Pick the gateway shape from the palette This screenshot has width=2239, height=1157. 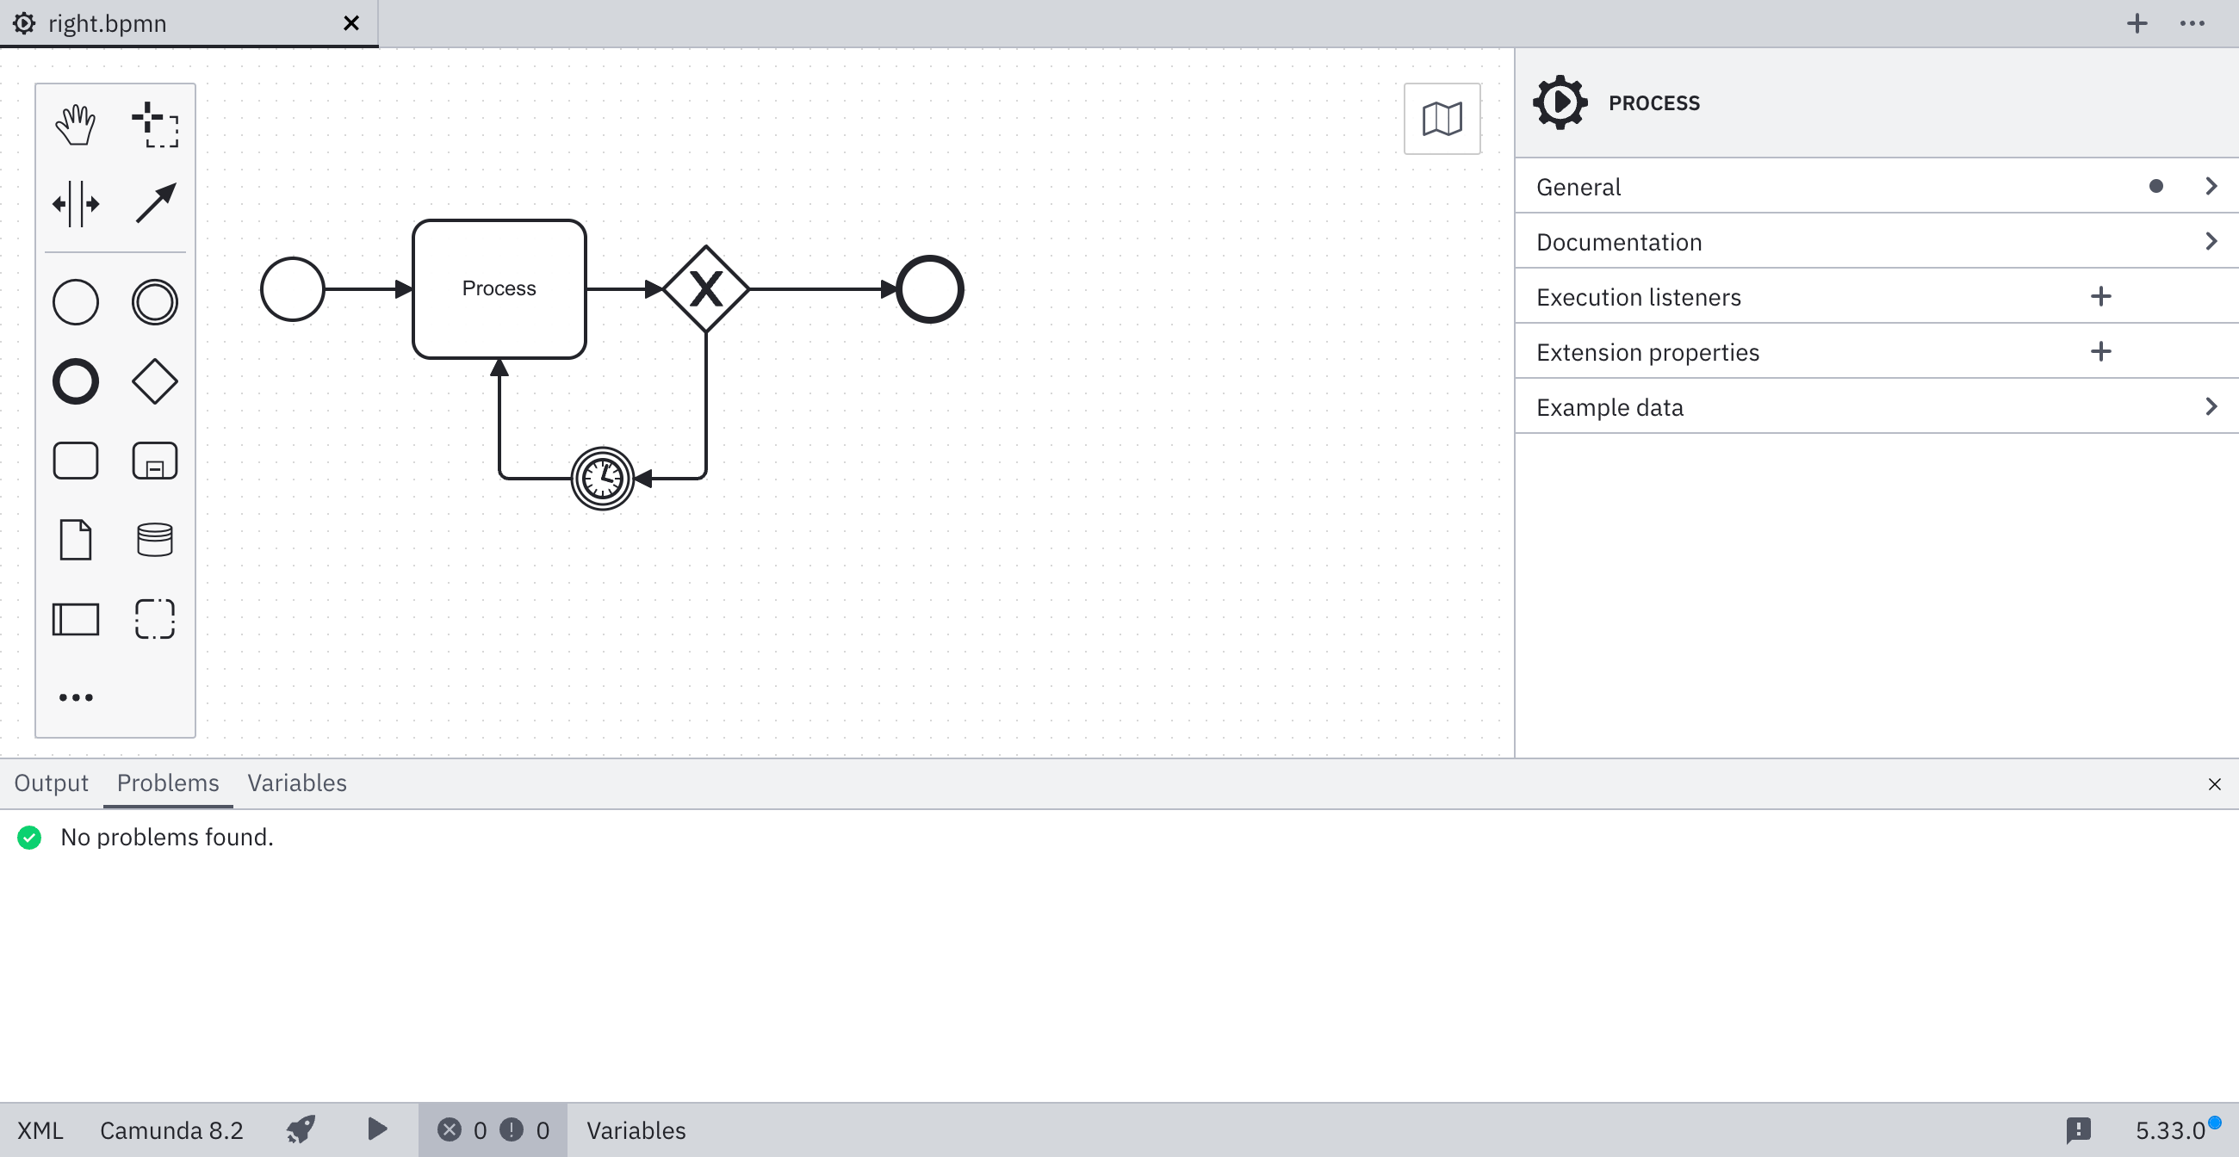[155, 381]
